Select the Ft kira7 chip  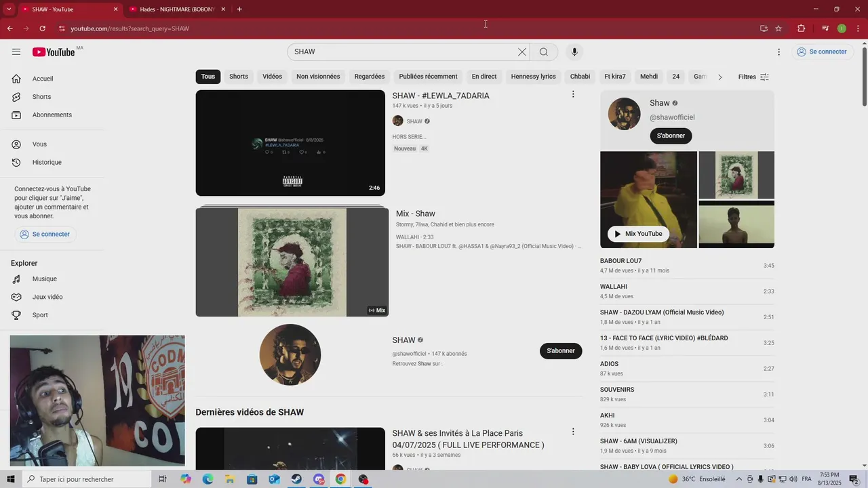tap(615, 77)
